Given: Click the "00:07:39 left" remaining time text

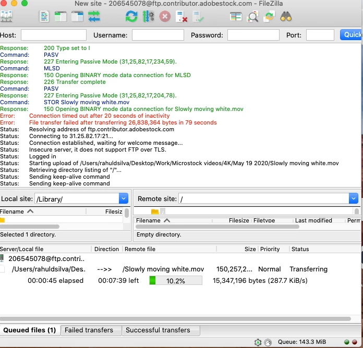Looking at the screenshot, I should coord(118,280).
